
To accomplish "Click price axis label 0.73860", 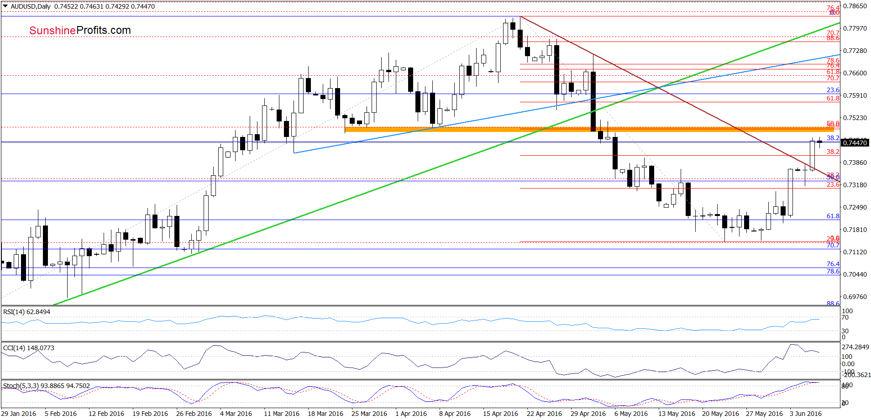I will click(x=855, y=163).
